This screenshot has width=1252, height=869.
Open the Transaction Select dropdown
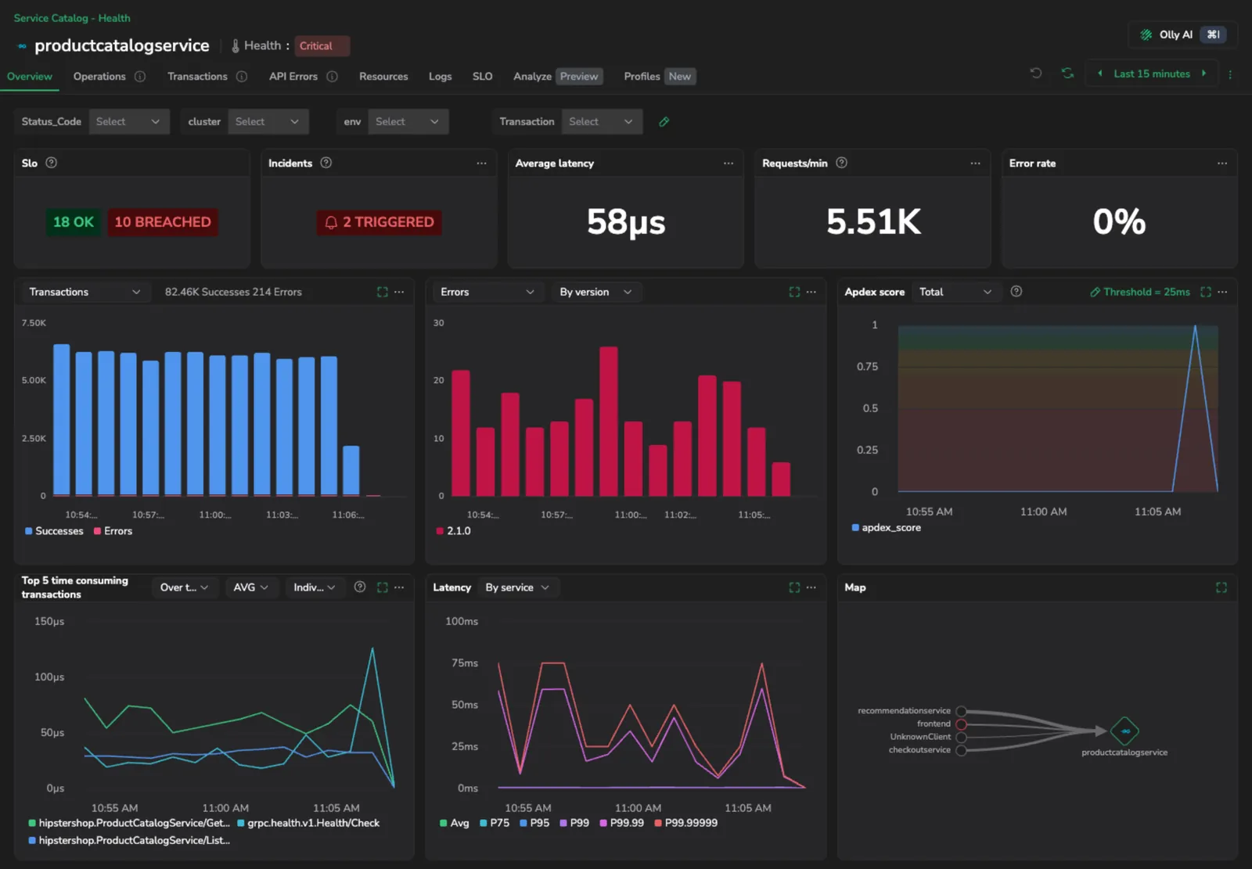point(602,121)
